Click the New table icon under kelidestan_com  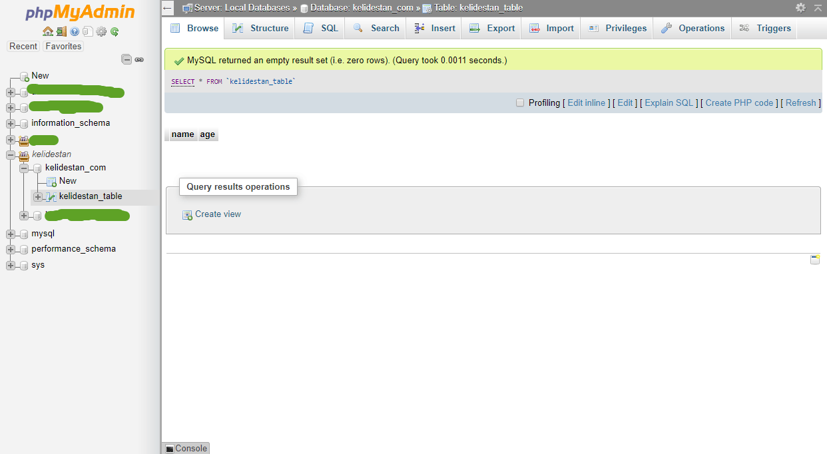coord(51,181)
